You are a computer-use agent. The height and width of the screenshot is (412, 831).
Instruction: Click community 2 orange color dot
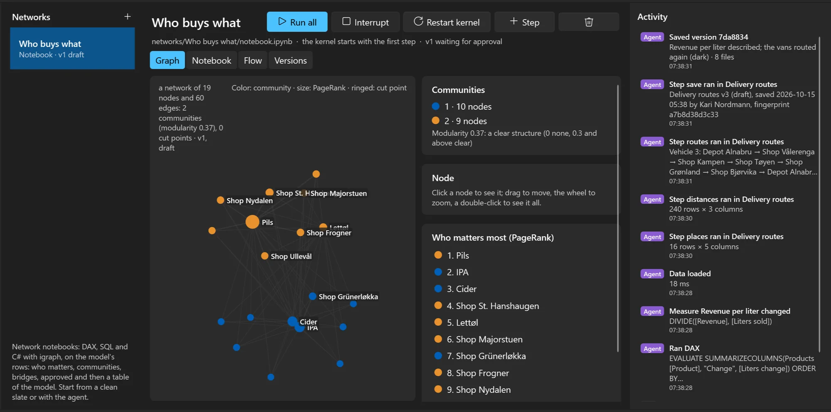(435, 120)
